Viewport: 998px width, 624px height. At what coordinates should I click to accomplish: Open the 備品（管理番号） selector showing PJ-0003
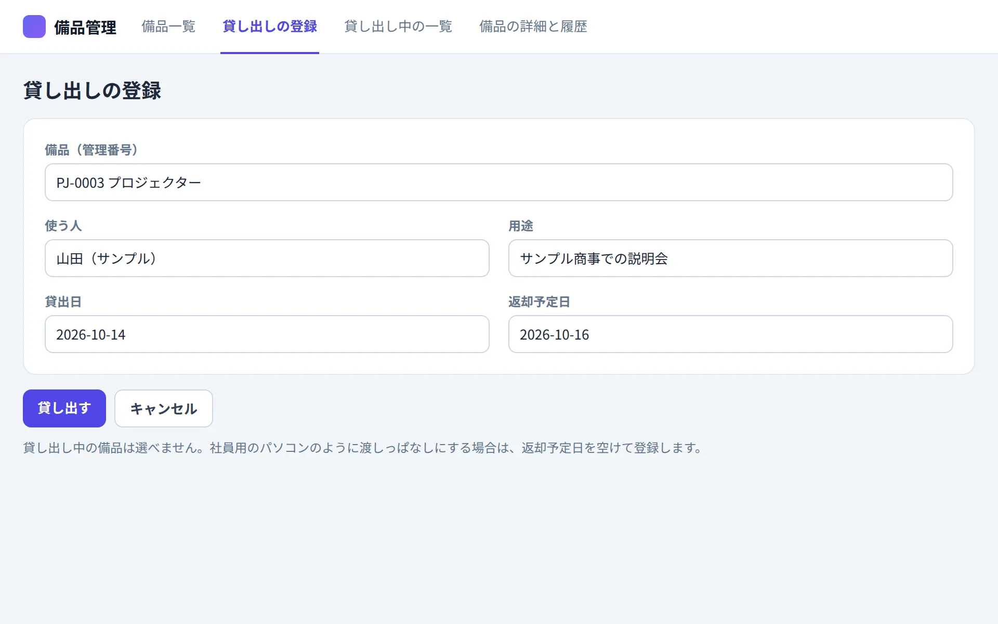tap(499, 183)
